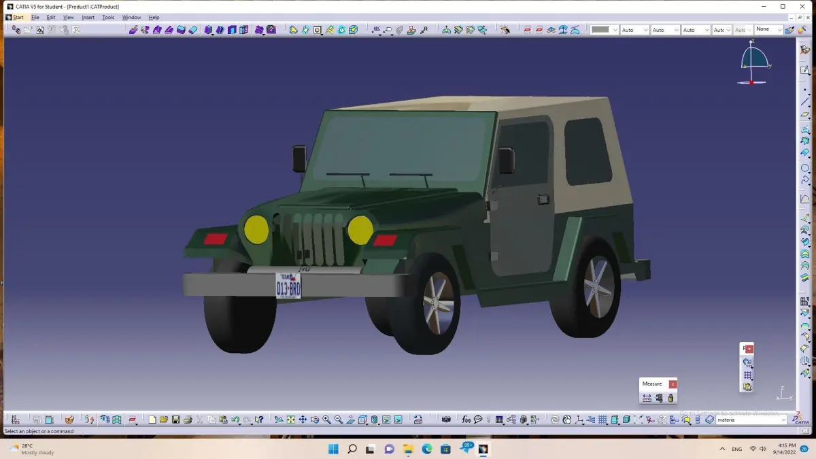The width and height of the screenshot is (816, 459).
Task: Open the Window menu
Action: pyautogui.click(x=132, y=17)
